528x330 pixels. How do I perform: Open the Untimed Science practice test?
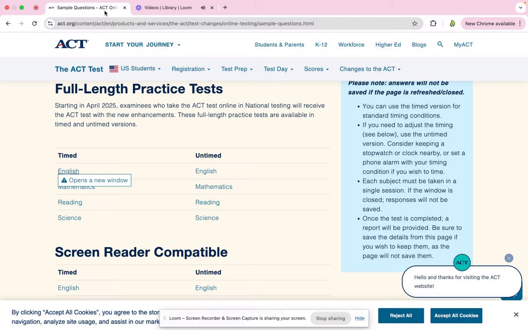click(x=207, y=218)
